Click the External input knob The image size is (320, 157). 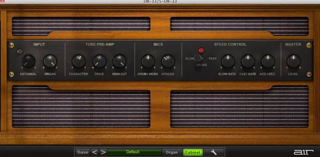28,61
